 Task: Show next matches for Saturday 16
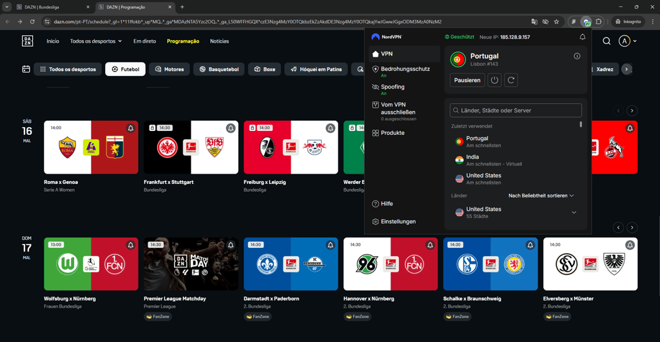click(x=632, y=111)
